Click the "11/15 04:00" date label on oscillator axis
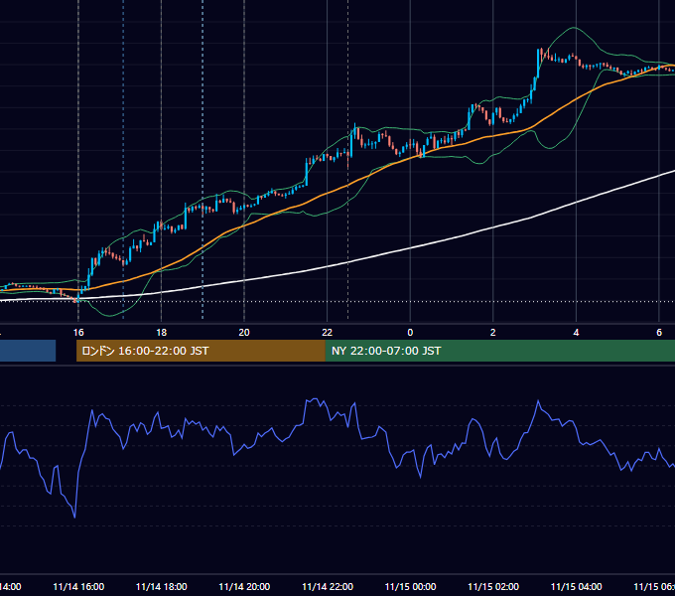 (577, 586)
